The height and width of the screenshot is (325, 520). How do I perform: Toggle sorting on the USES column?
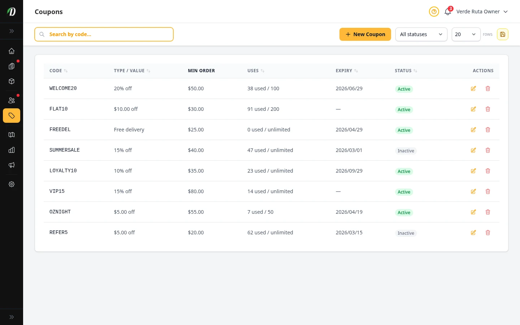point(263,71)
